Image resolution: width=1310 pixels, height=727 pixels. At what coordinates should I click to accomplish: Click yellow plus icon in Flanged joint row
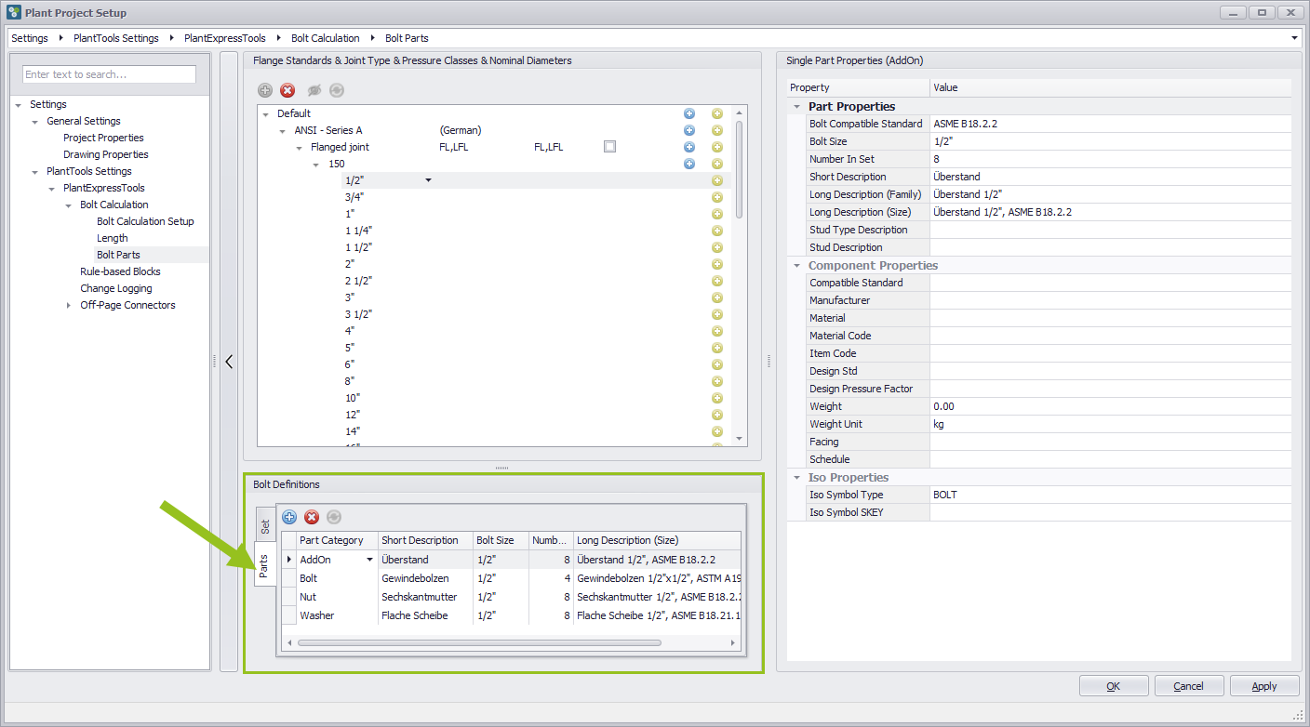(x=717, y=147)
